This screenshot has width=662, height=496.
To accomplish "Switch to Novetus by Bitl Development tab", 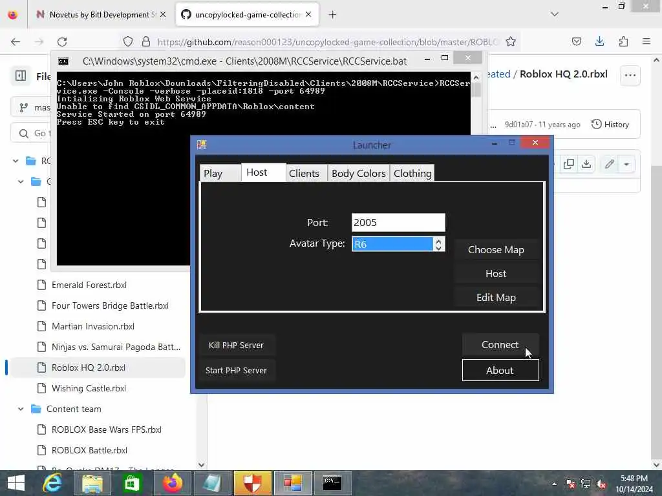I will click(101, 15).
